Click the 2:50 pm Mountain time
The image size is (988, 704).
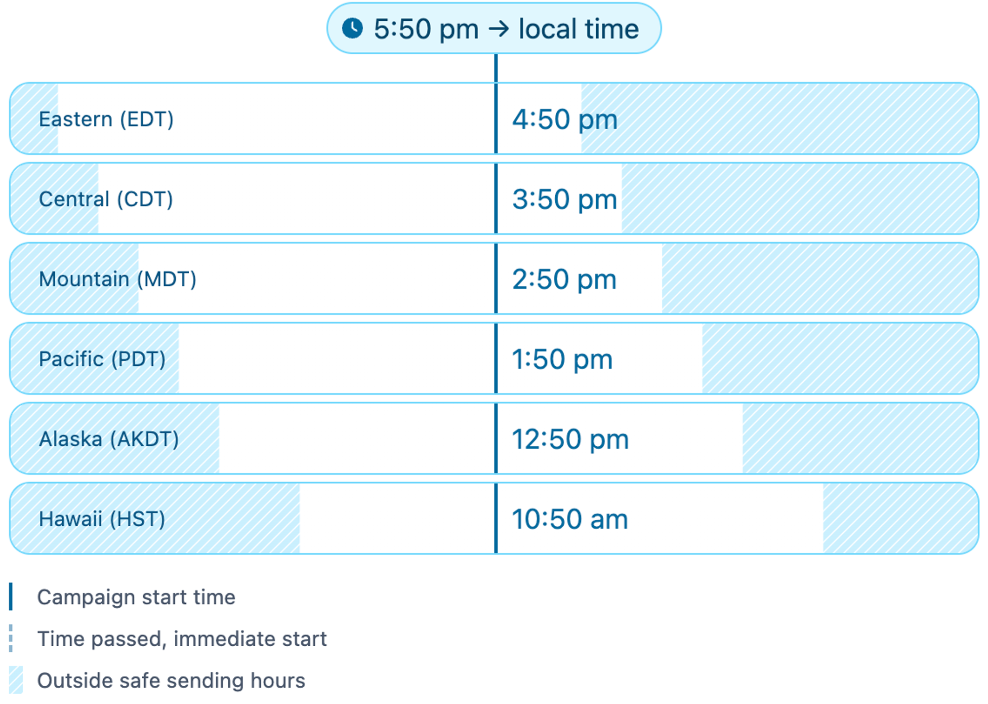click(564, 279)
